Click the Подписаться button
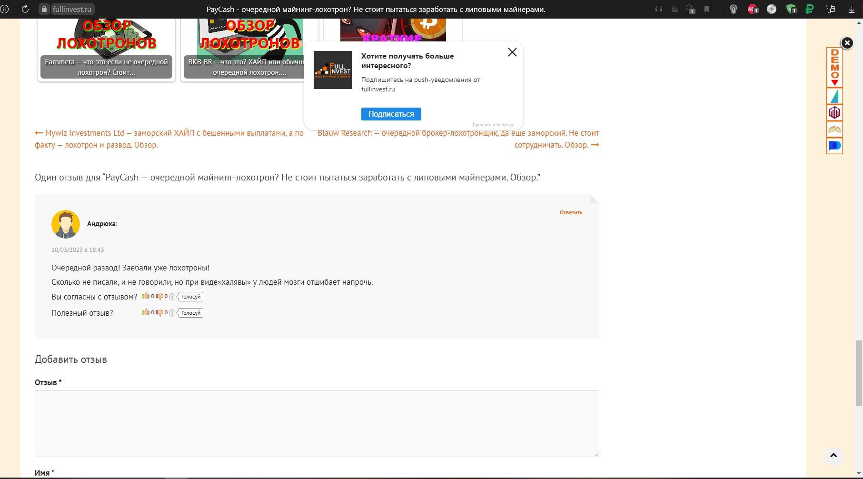The image size is (863, 479). coord(391,114)
